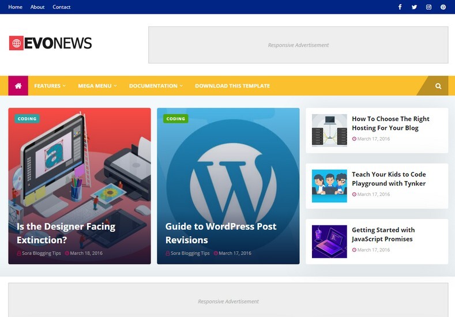Open the search magnifier icon
The height and width of the screenshot is (317, 455).
click(438, 86)
